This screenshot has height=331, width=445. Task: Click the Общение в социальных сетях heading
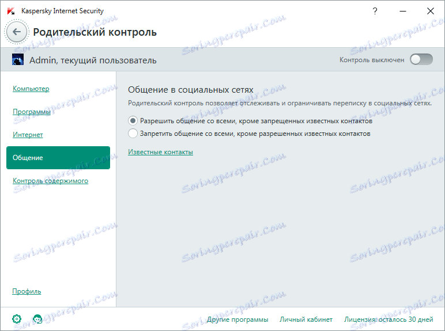(190, 90)
